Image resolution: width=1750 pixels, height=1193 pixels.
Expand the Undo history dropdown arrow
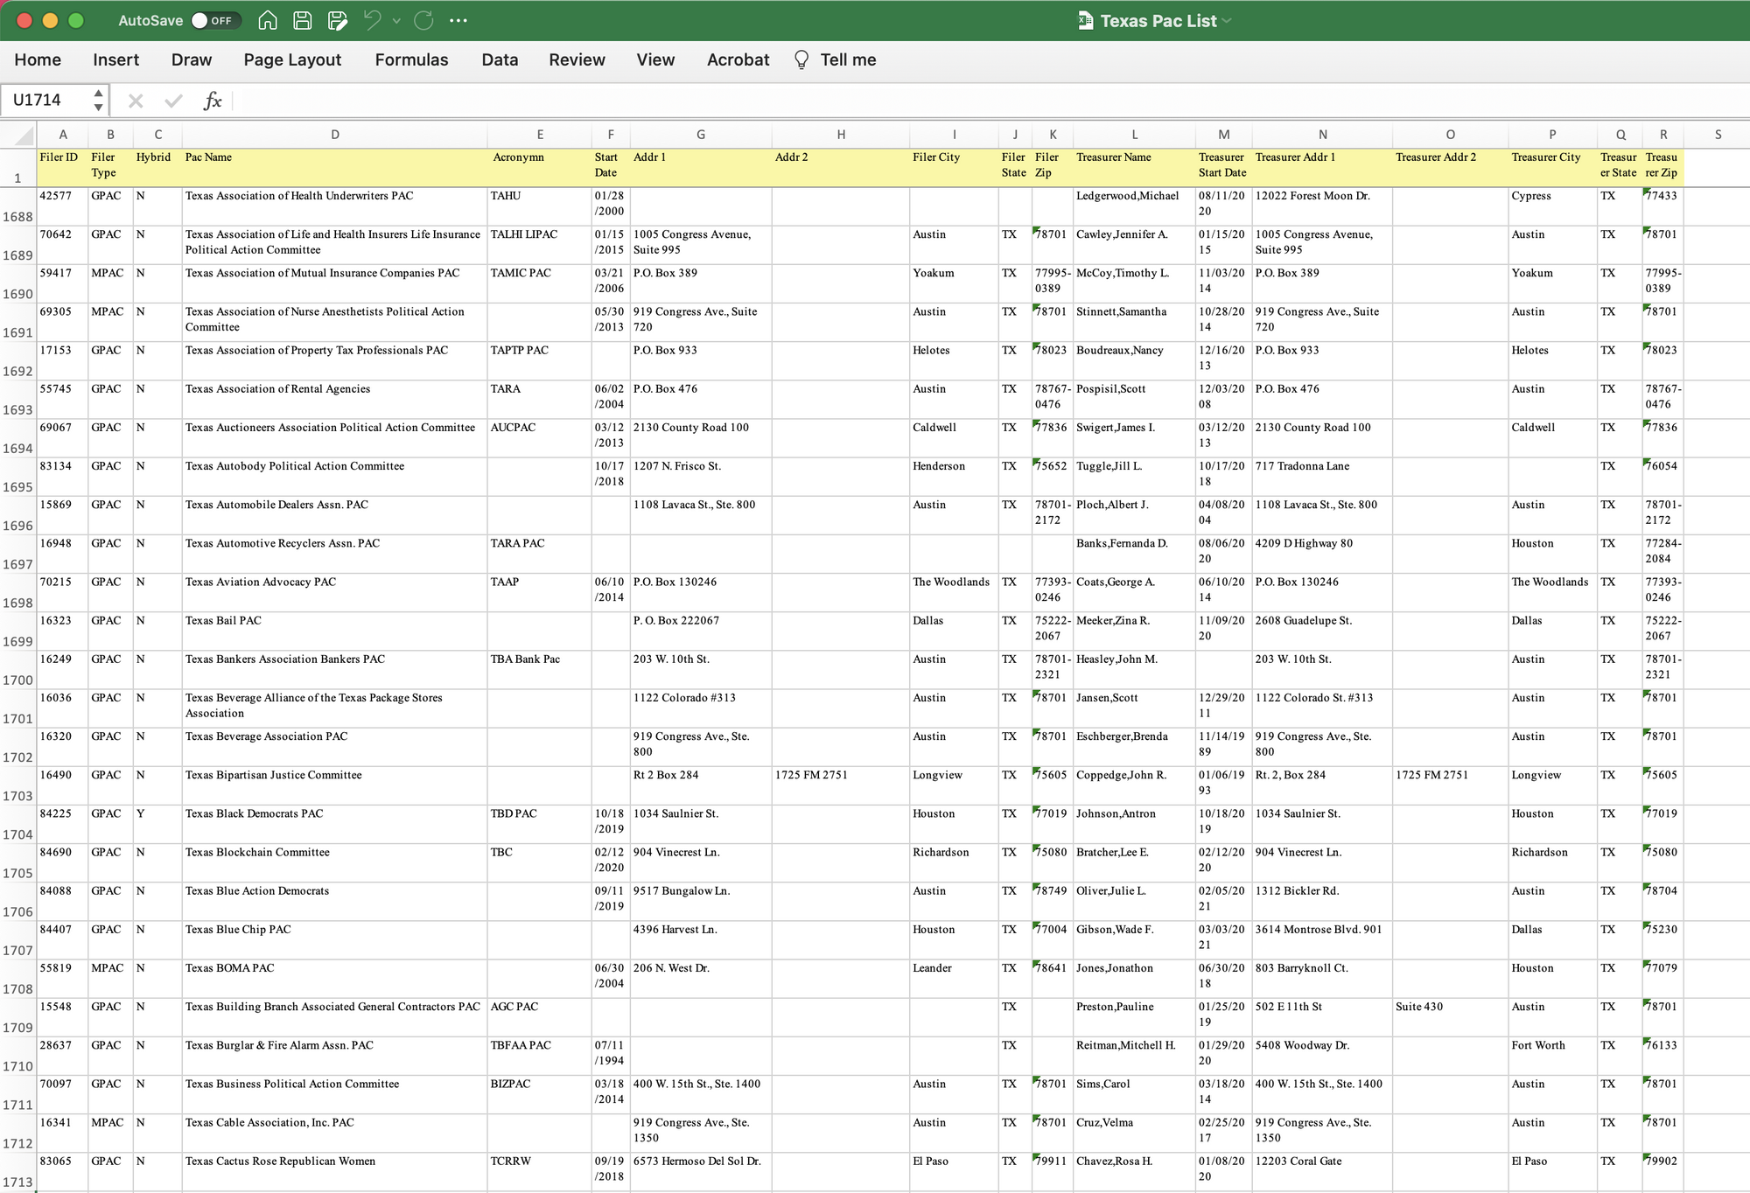pos(396,20)
